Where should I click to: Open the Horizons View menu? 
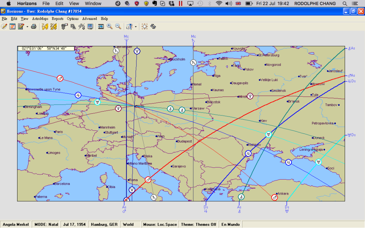[25, 19]
